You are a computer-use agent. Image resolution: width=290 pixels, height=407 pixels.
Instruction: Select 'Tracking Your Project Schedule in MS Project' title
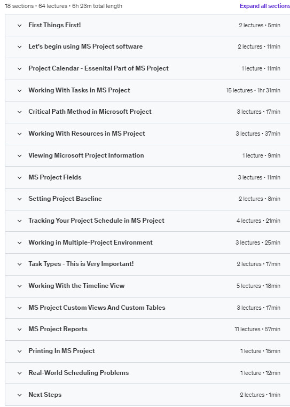click(96, 221)
